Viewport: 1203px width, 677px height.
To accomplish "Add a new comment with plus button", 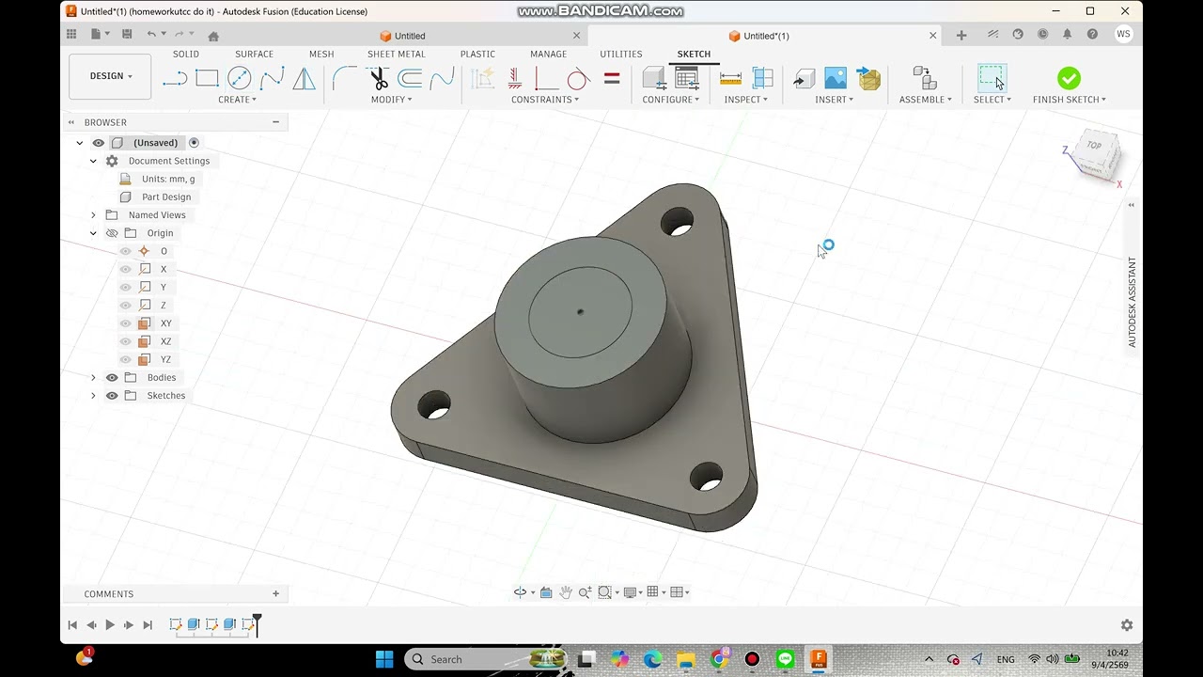I will coord(275,594).
